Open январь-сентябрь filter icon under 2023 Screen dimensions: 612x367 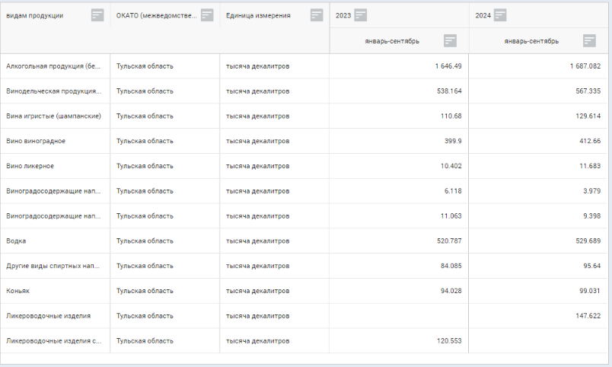tap(450, 41)
